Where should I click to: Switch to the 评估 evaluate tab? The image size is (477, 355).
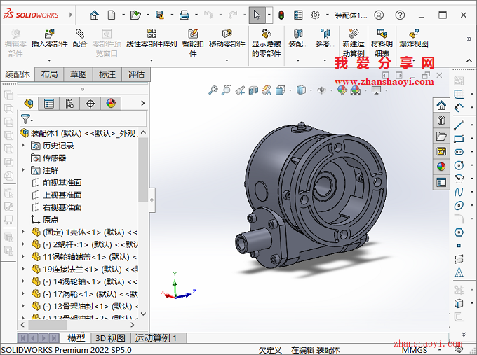click(x=135, y=74)
